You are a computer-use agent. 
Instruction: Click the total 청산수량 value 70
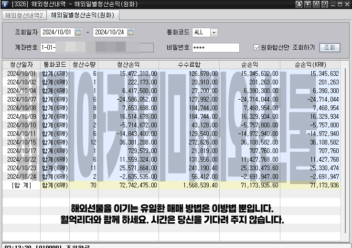(x=94, y=185)
